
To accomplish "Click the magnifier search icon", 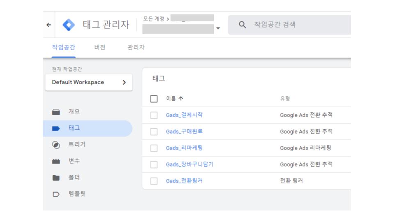I will (242, 25).
